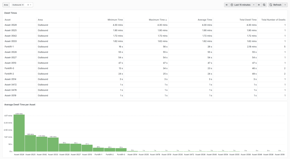Remove the Outbound filter chip

[23, 5]
